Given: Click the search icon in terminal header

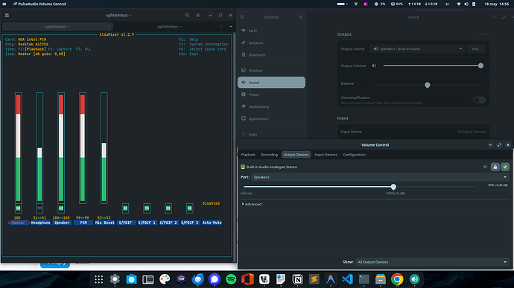Looking at the screenshot, I should (187, 16).
